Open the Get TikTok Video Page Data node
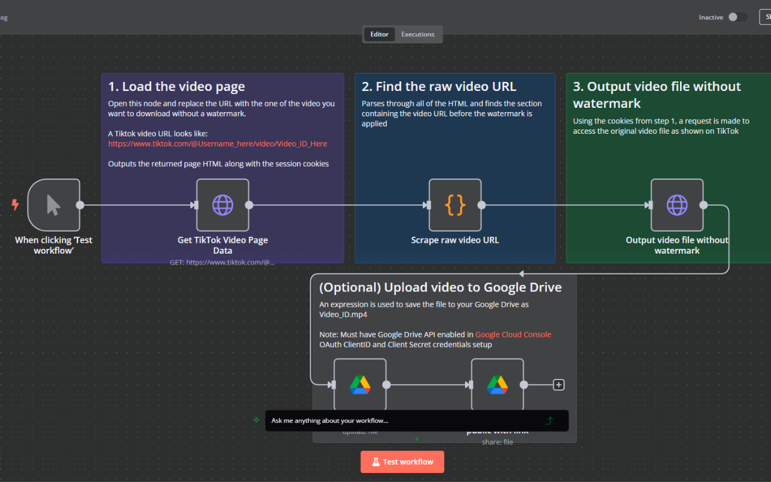Viewport: 771px width, 482px height. 222,205
